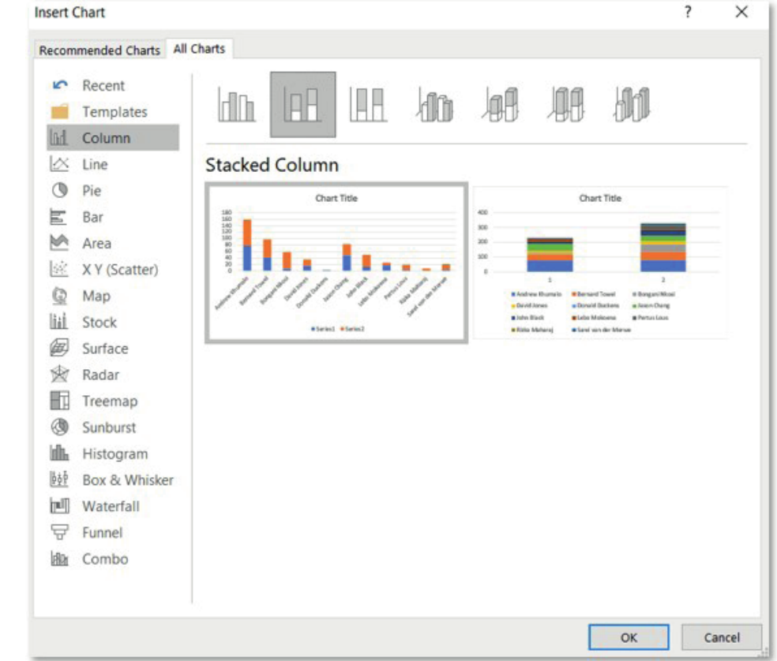Screen dimensions: 777x661
Task: Open dialog help with question mark
Action: (688, 12)
